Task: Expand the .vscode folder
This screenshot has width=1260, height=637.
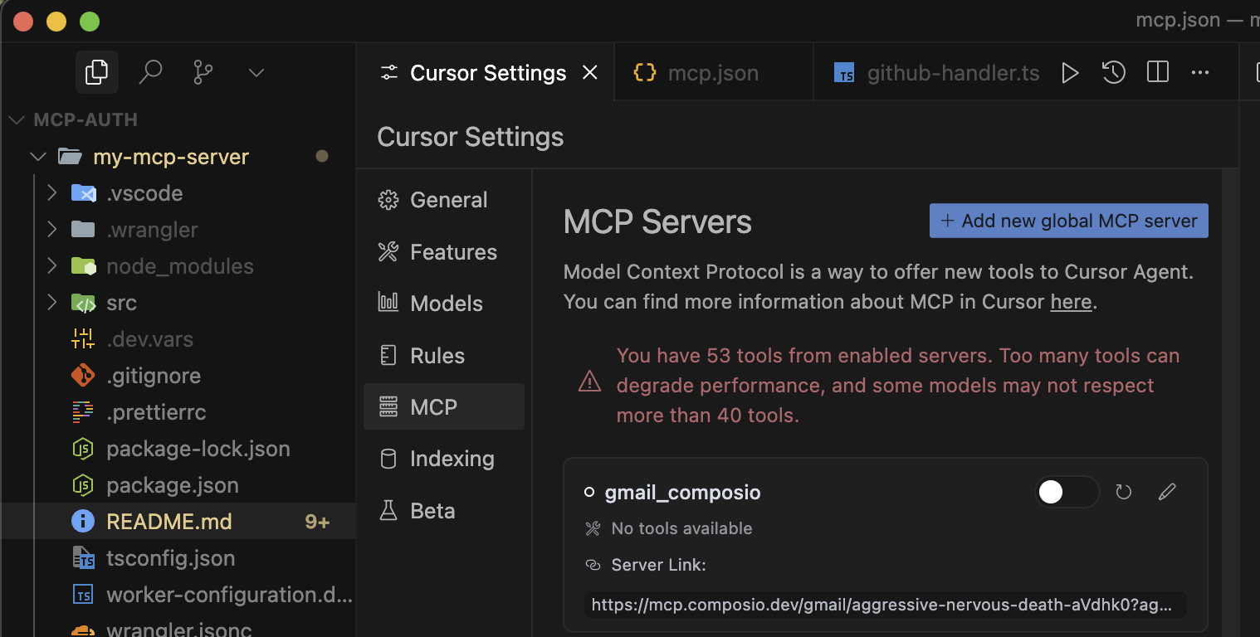Action: point(52,193)
